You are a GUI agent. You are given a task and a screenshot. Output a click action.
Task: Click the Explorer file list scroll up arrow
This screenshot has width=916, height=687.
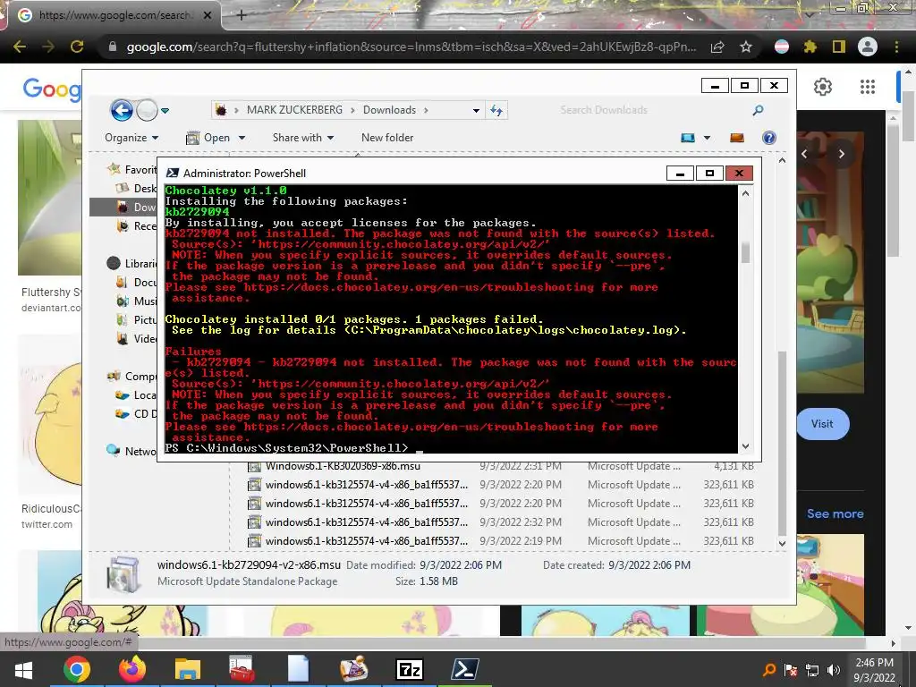782,160
